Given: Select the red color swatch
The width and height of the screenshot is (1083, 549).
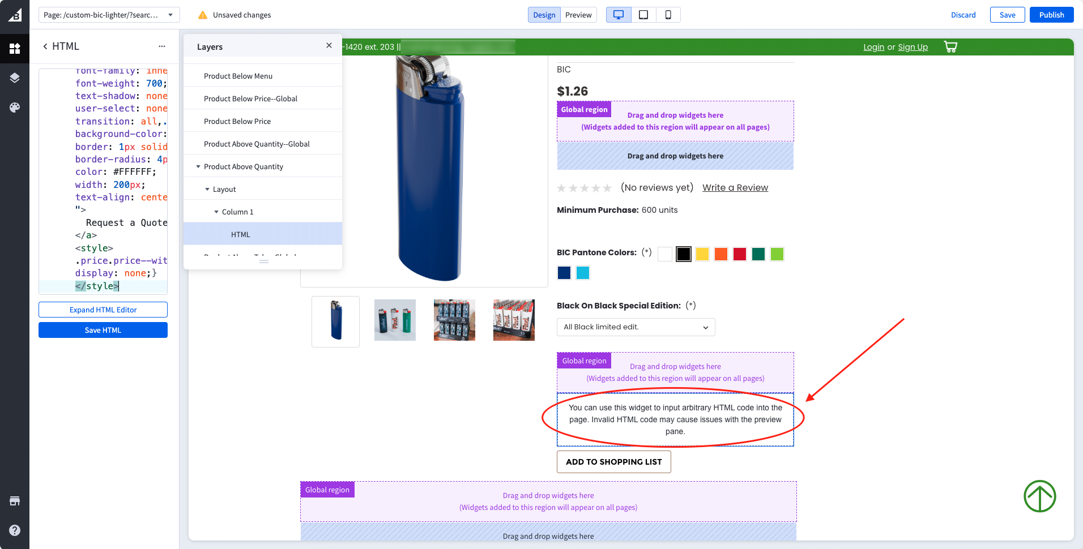Looking at the screenshot, I should click(x=740, y=254).
